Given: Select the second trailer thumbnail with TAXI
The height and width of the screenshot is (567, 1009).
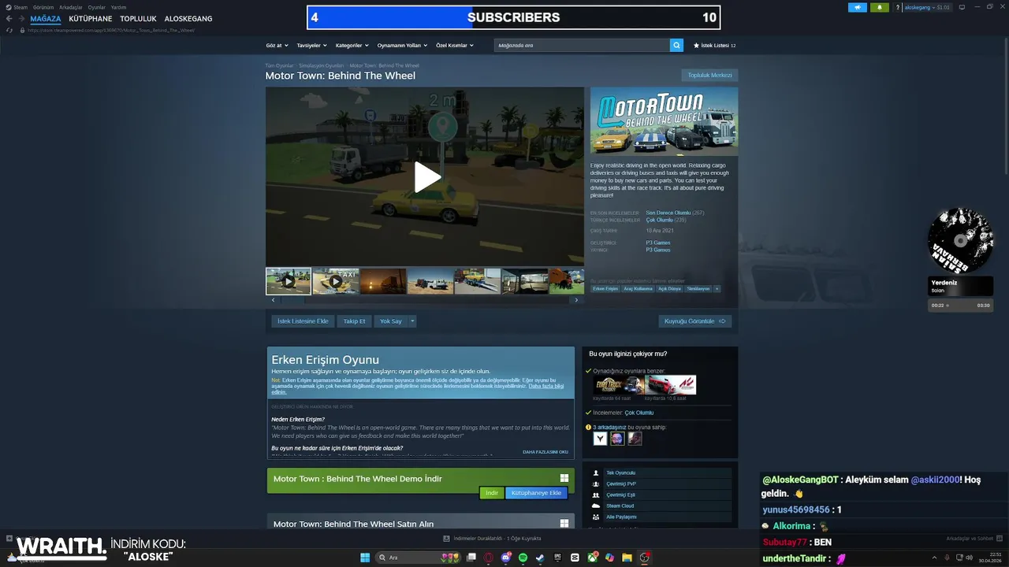Looking at the screenshot, I should (x=336, y=281).
